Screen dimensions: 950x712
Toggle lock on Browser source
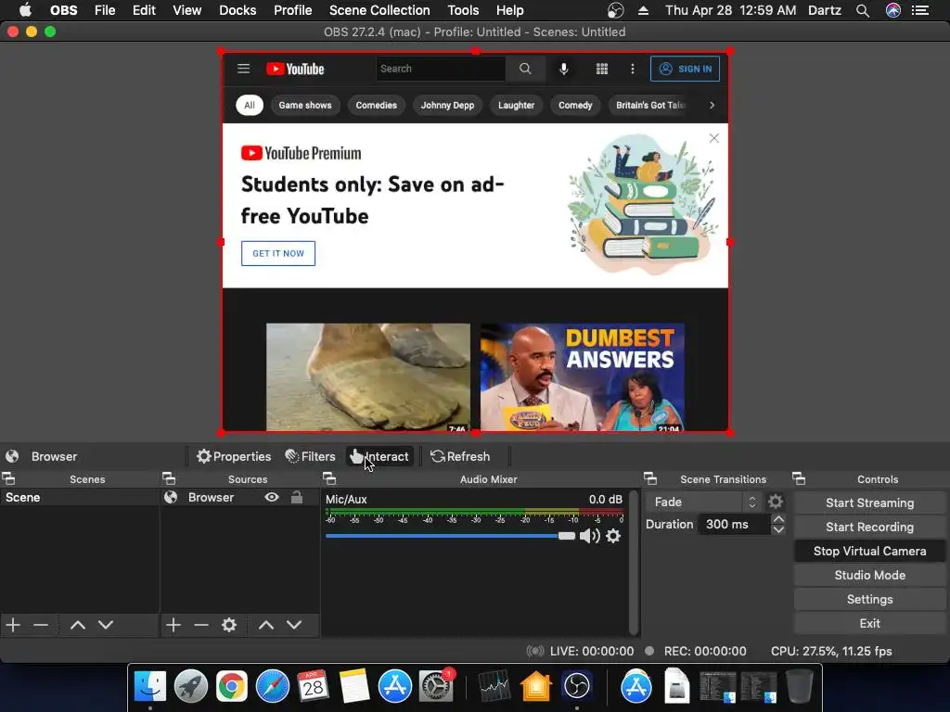[296, 497]
